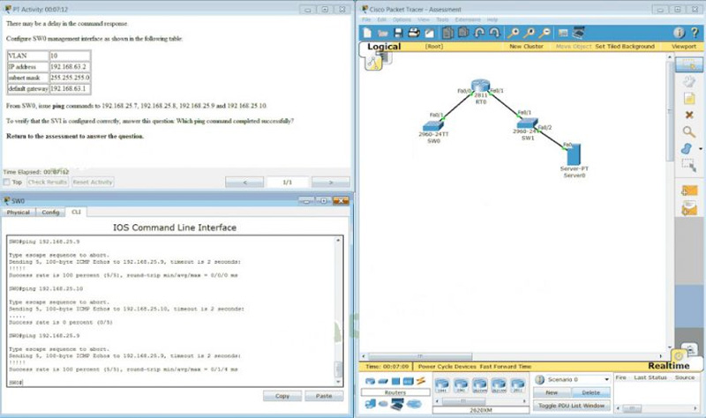706x418 pixels.
Task: Choose the Resize Shape tool
Action: 689,165
